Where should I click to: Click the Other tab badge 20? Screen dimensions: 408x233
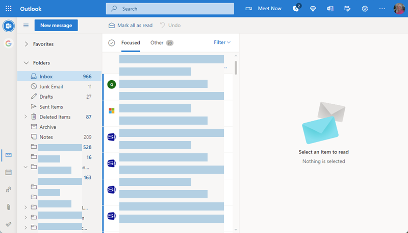[x=170, y=43]
